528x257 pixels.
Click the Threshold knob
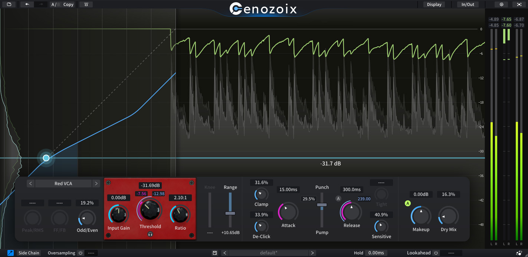coord(150,209)
